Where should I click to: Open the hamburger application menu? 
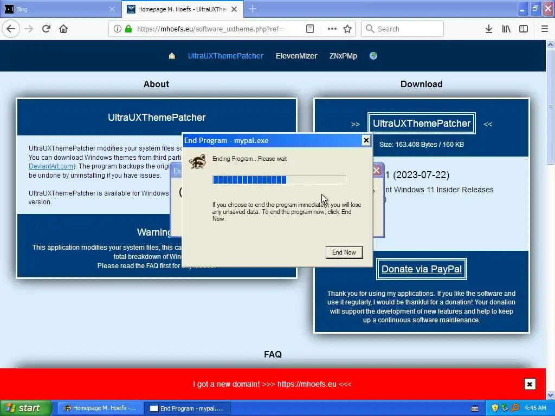pyautogui.click(x=545, y=29)
